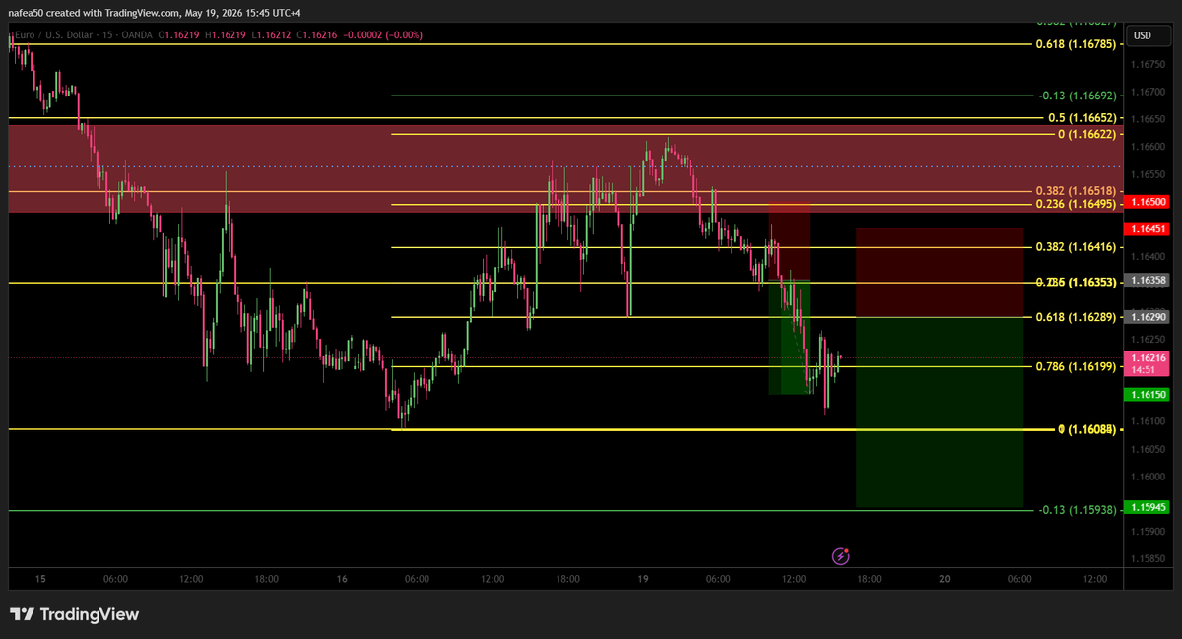The height and width of the screenshot is (639, 1182).
Task: Click the 19 date label on time axis
Action: pyautogui.click(x=643, y=579)
